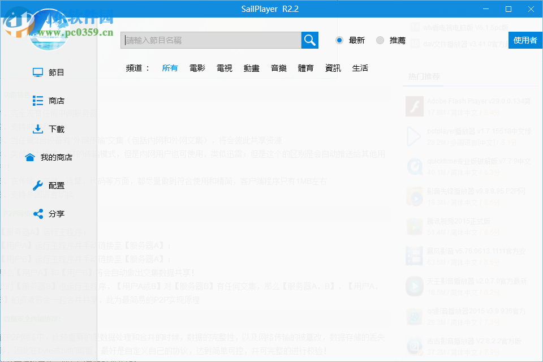Open the 體育 sports channel
This screenshot has width=543, height=362.
(x=305, y=67)
